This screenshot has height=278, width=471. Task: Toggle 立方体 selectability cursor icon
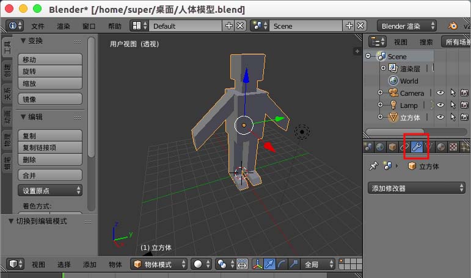point(453,117)
